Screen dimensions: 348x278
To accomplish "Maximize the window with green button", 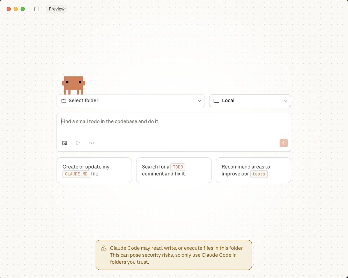I will [x=23, y=9].
